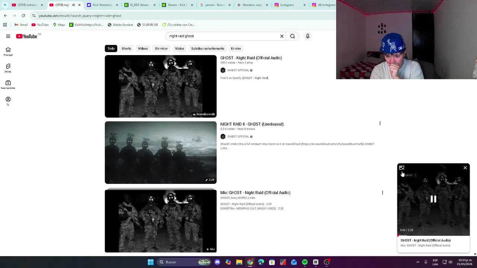Open the Windows Start menu
Screen dimensions: 477x268
pos(151,262)
